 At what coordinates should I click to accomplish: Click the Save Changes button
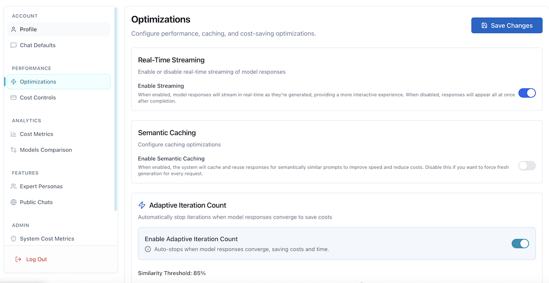click(506, 25)
